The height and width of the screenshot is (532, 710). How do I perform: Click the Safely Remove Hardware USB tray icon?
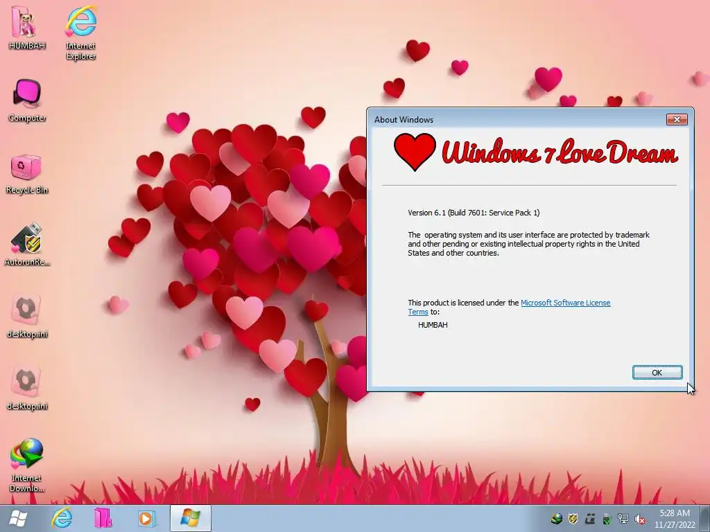point(607,519)
